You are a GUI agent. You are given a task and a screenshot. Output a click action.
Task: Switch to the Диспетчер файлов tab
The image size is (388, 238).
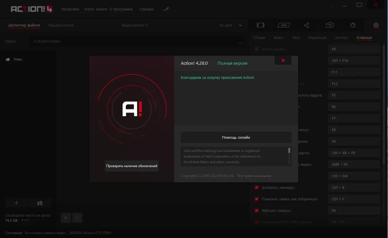point(24,25)
